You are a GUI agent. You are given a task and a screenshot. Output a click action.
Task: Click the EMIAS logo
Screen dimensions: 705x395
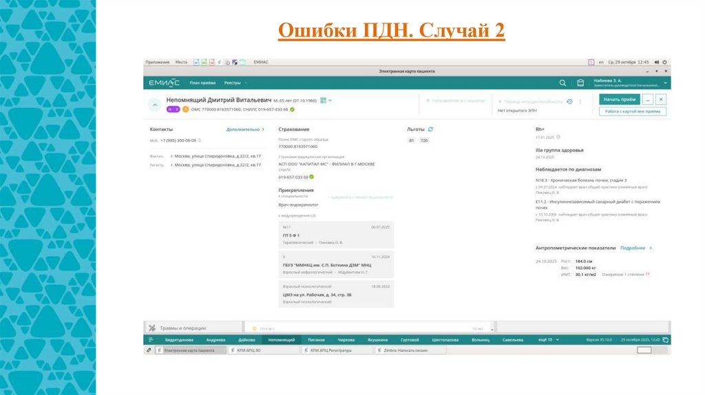click(x=164, y=83)
